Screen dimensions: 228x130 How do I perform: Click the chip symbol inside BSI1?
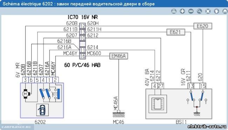[x=157, y=104]
